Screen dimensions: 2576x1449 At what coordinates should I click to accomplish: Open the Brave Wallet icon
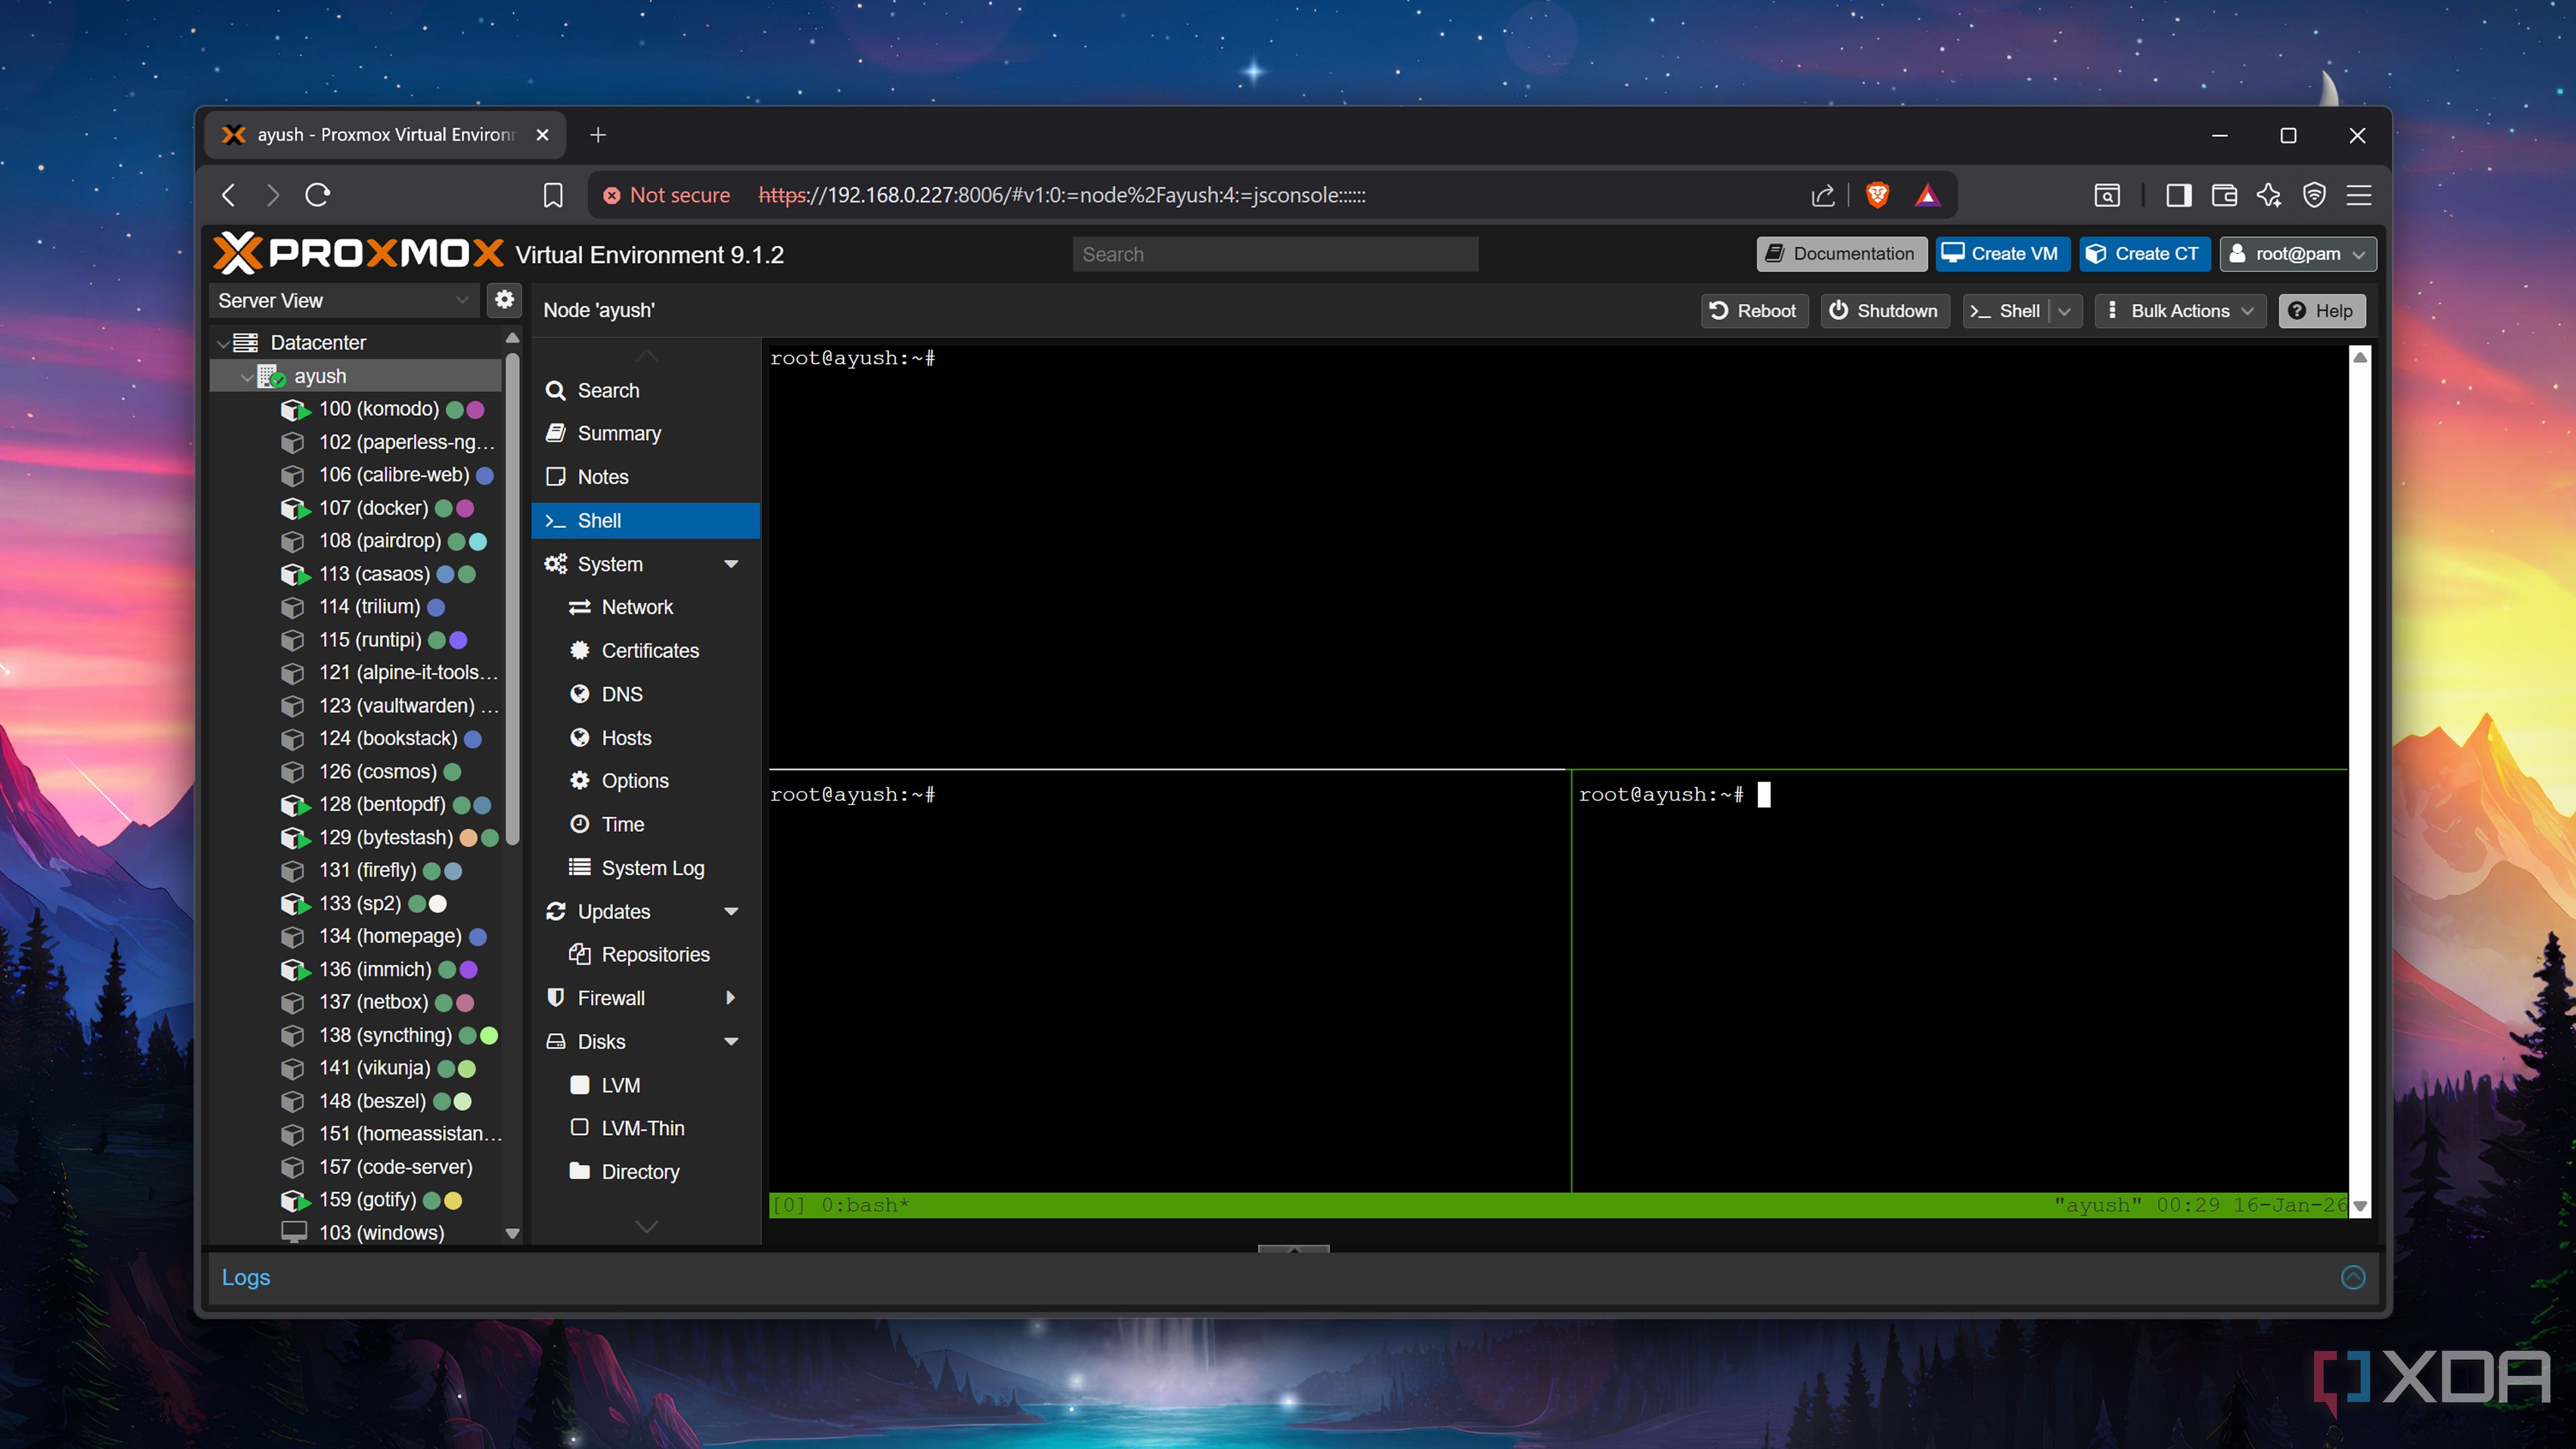(x=2224, y=195)
